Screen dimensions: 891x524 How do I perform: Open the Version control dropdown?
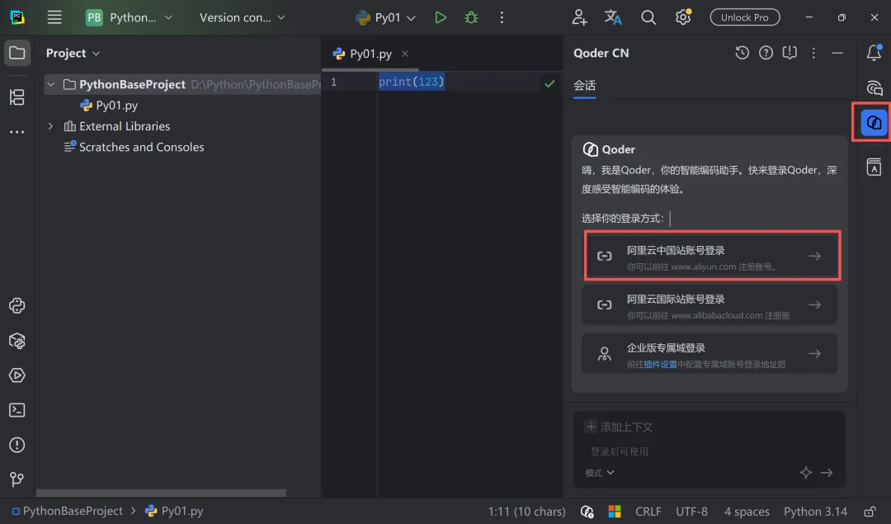pyautogui.click(x=242, y=17)
